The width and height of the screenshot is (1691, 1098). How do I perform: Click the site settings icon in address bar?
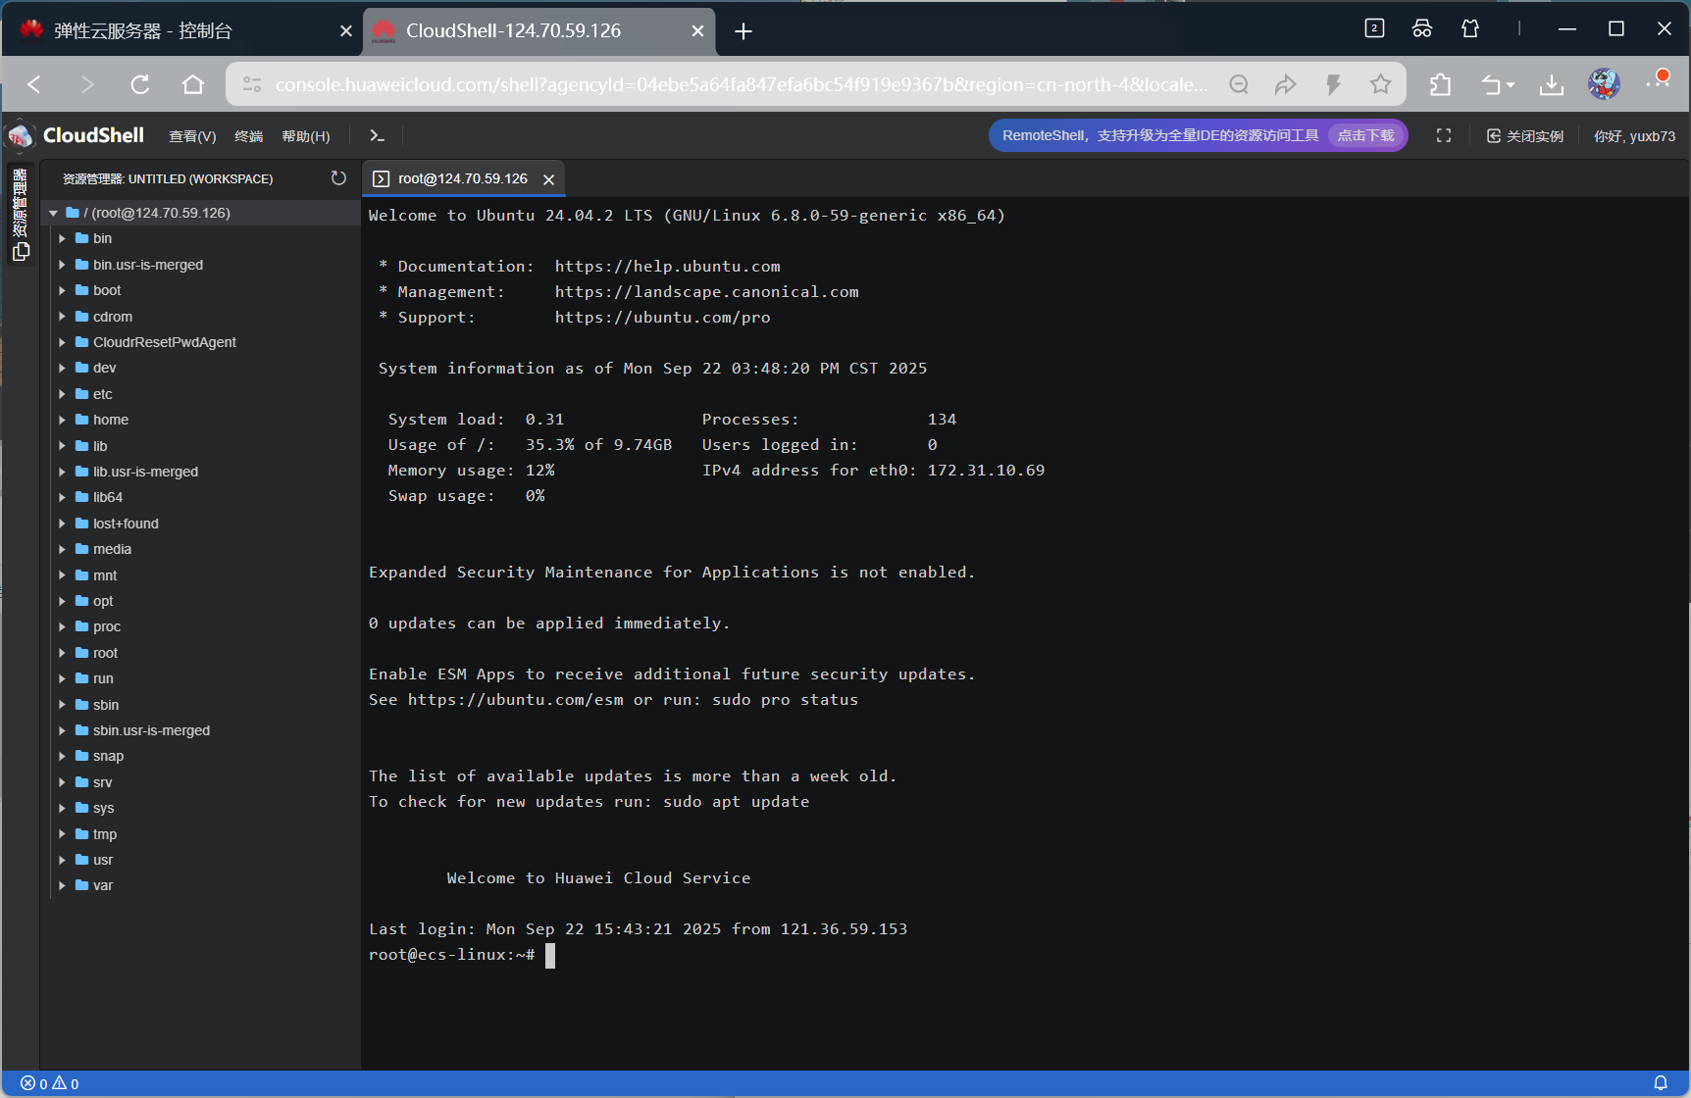252,84
